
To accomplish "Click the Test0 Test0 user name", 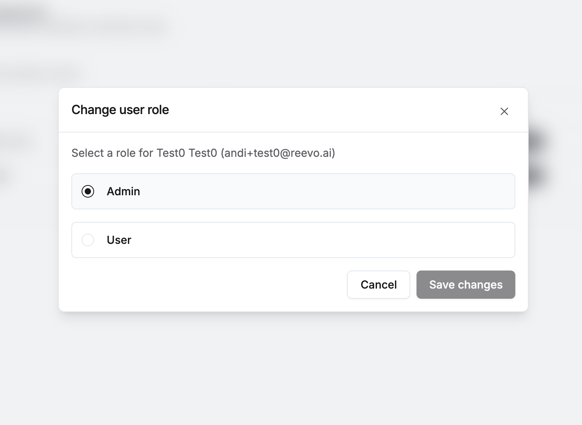I will [187, 153].
